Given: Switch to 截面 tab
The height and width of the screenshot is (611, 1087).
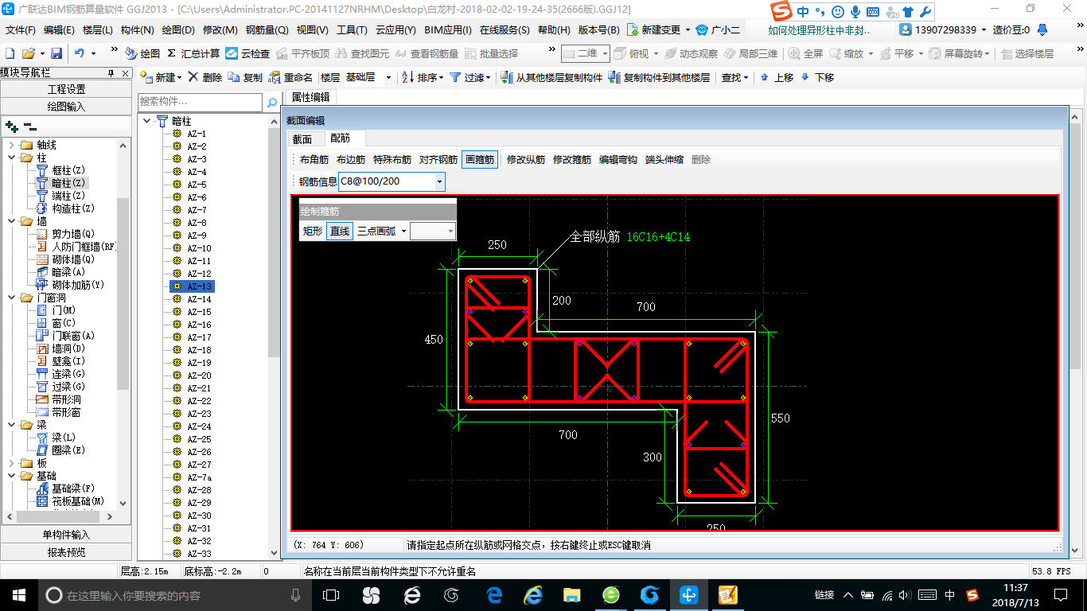Looking at the screenshot, I should point(302,138).
